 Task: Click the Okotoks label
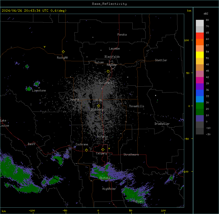coord(105,178)
